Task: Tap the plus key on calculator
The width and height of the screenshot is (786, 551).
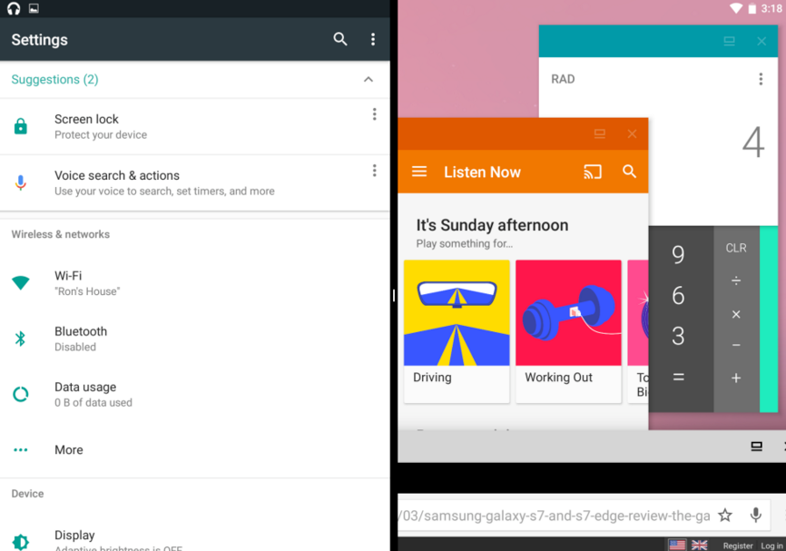Action: (x=736, y=378)
